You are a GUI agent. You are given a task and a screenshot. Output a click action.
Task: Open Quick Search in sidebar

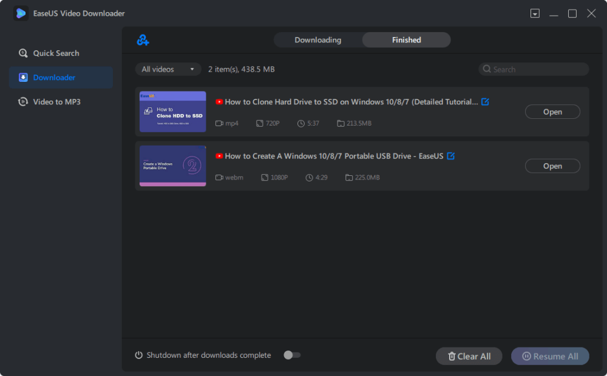56,53
